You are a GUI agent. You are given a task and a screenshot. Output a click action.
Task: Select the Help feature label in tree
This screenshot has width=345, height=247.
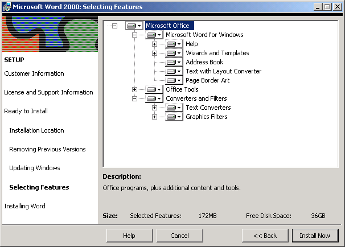(x=192, y=44)
